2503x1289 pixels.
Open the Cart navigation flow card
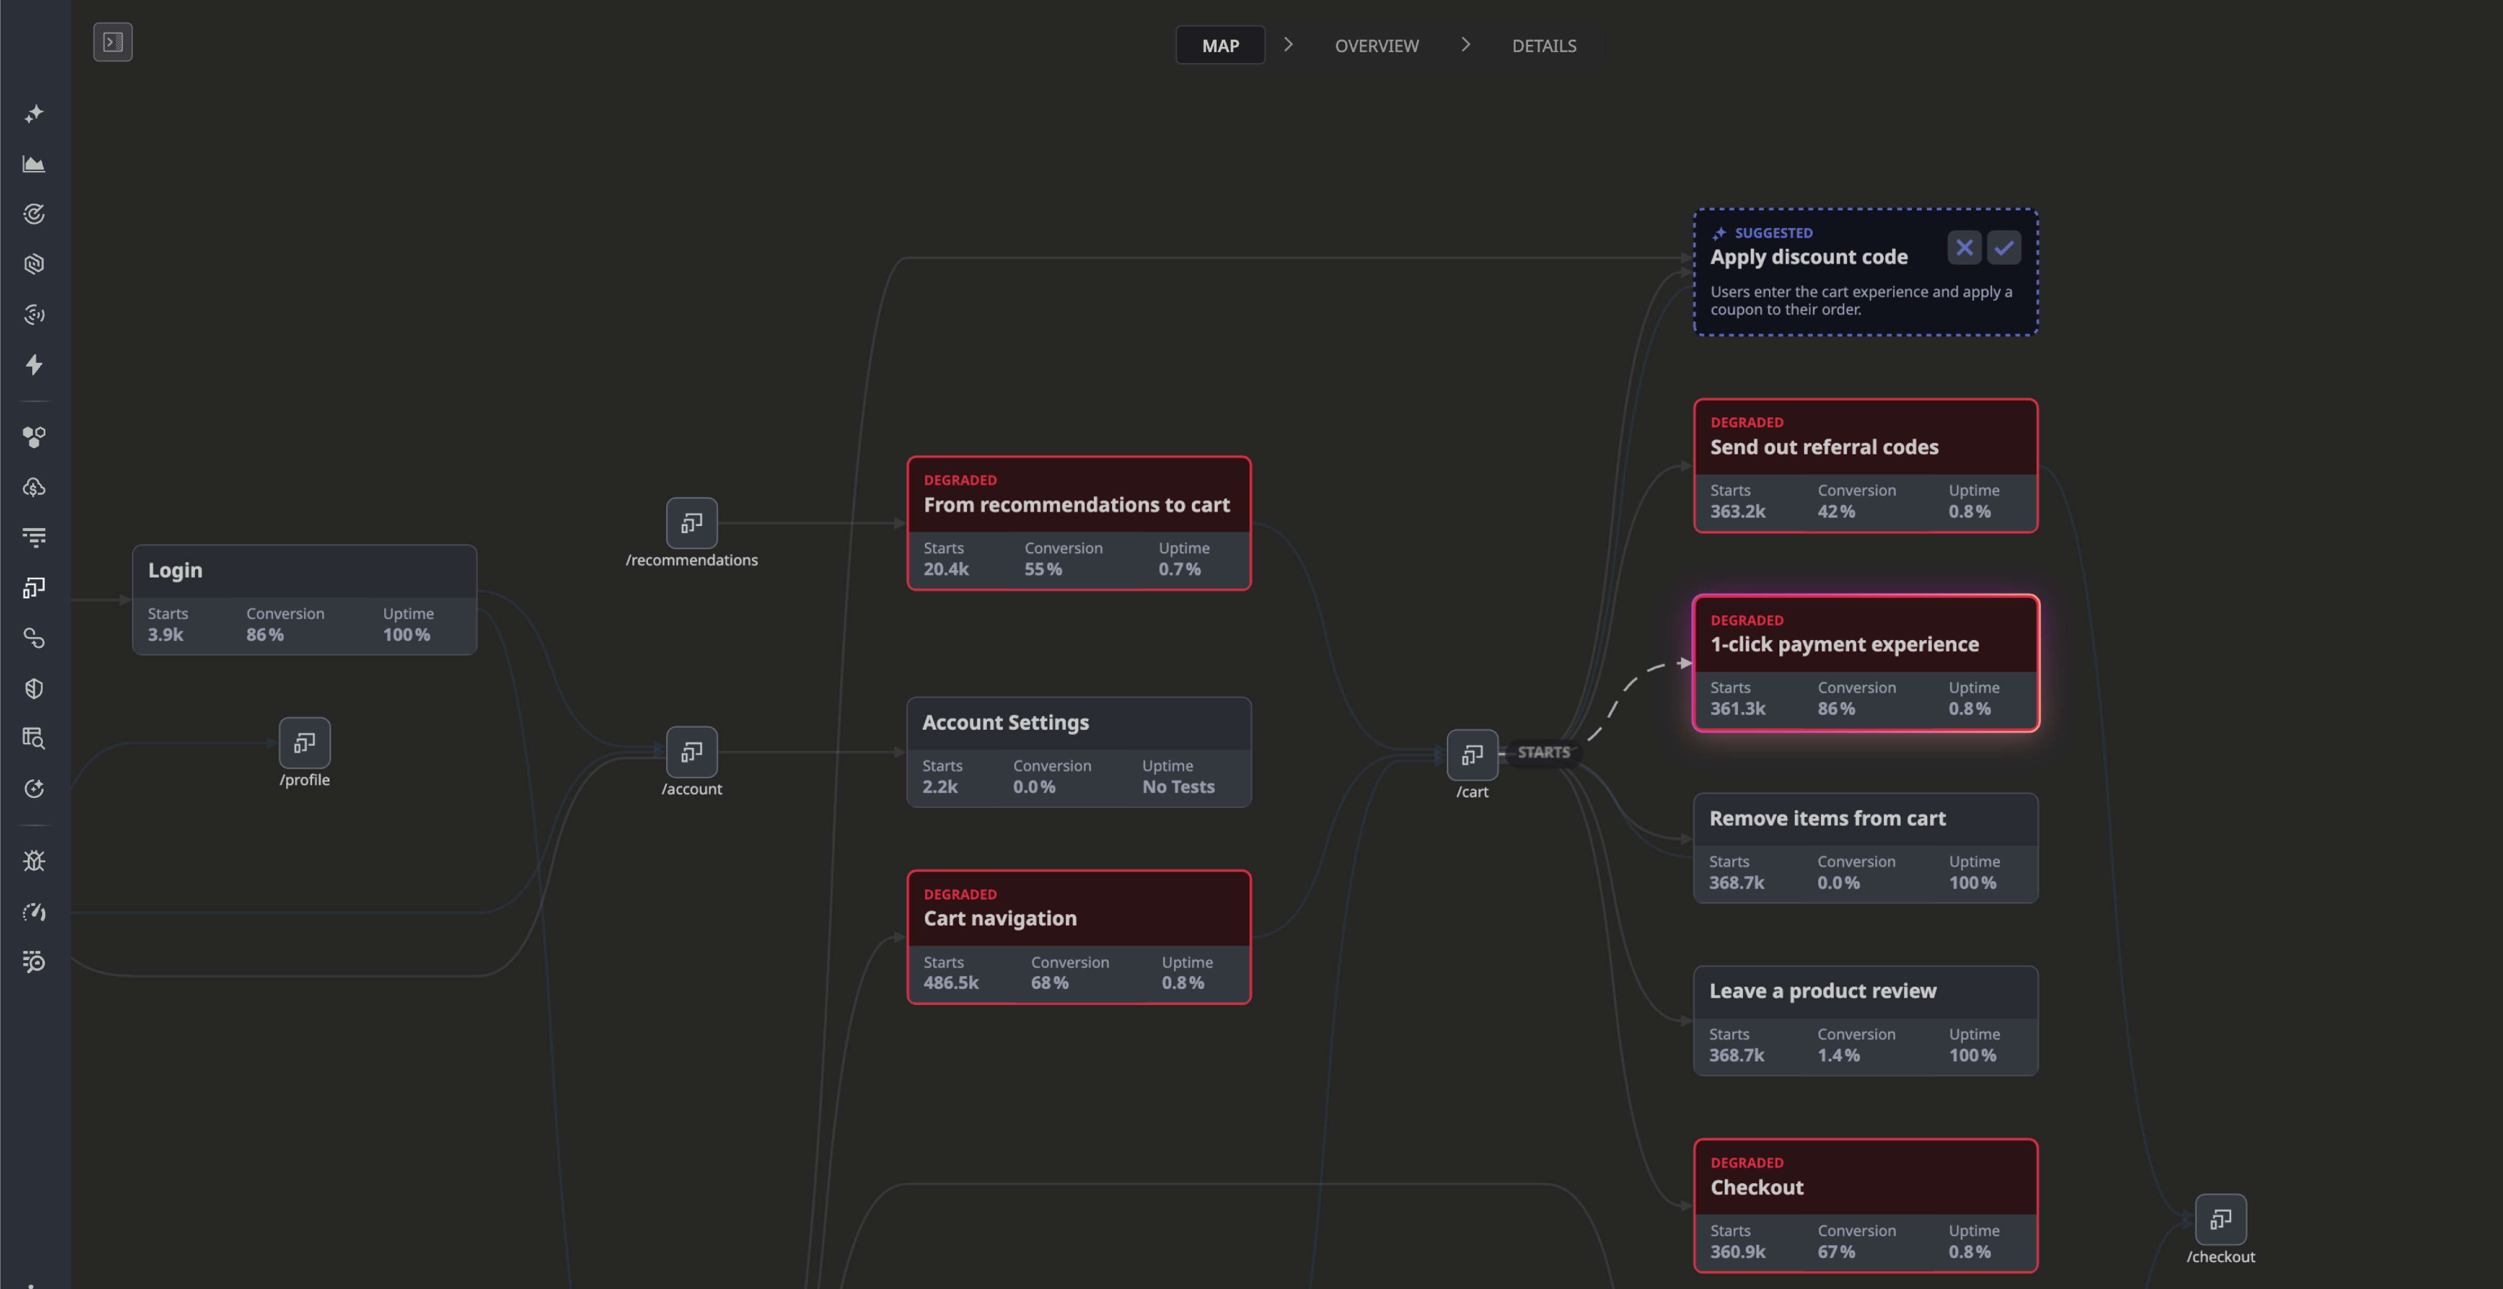[1079, 937]
